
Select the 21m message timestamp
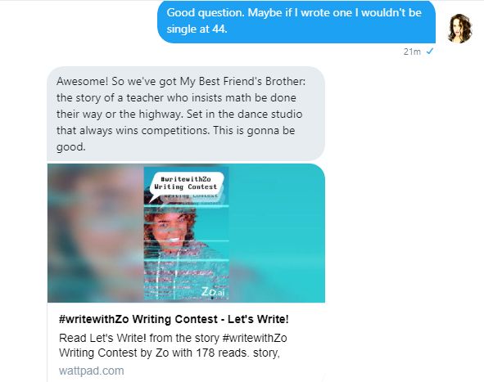coord(412,52)
